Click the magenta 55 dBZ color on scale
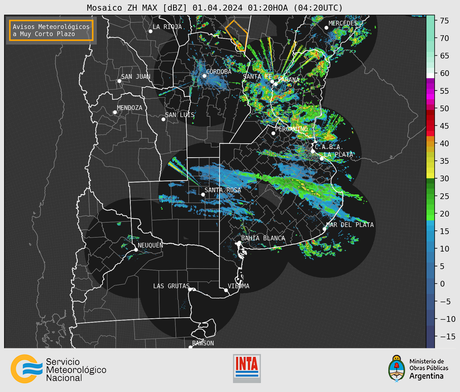This screenshot has height=392, width=460. point(430,91)
